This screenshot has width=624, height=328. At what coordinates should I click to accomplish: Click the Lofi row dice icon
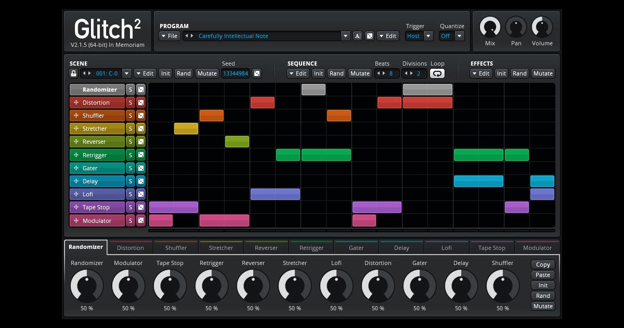141,194
